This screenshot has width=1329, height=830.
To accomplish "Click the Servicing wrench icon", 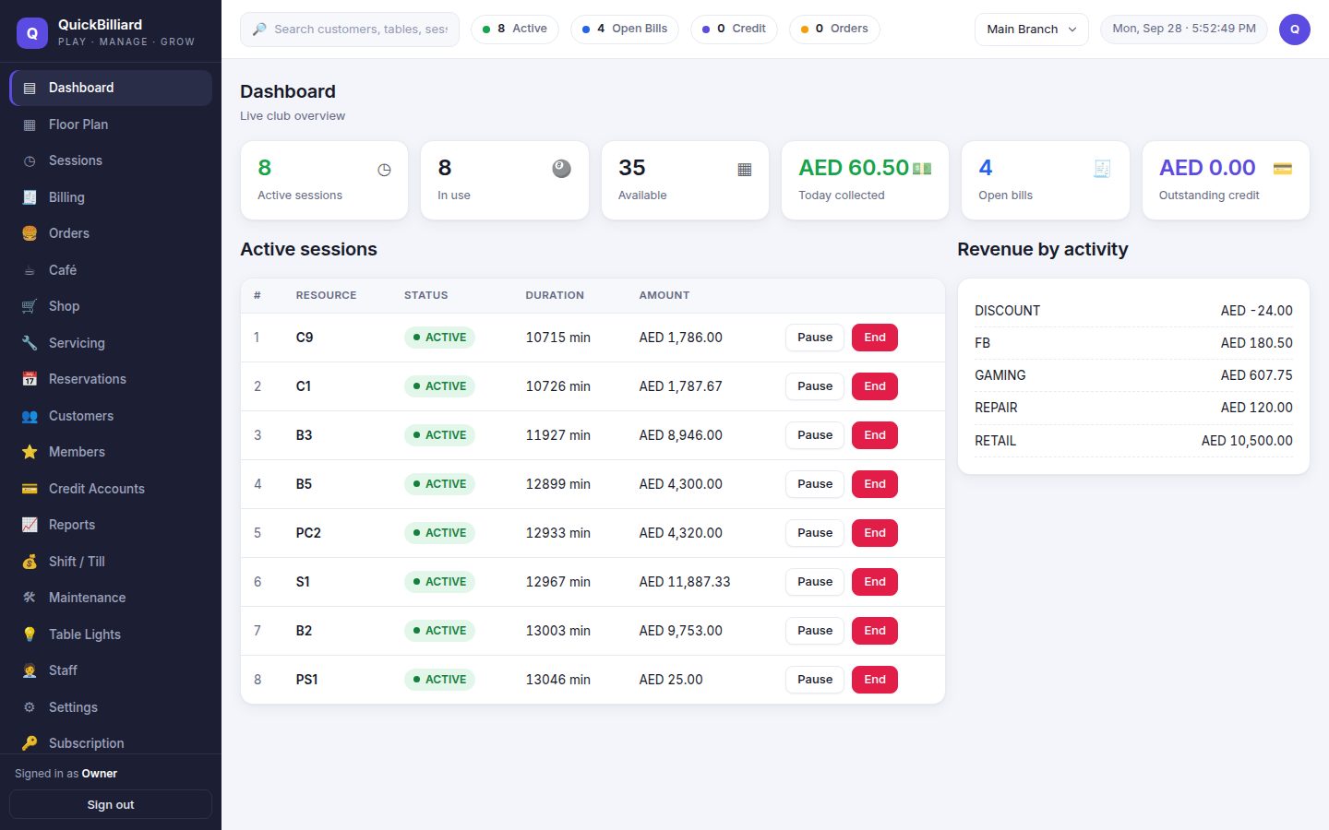I will [30, 343].
